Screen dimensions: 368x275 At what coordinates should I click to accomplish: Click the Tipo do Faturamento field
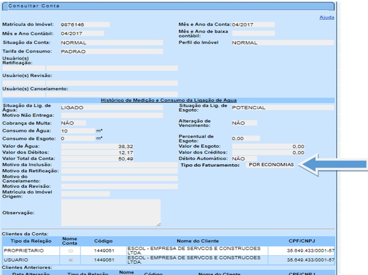271,165
